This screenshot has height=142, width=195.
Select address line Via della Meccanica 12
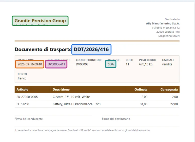coord(166,28)
